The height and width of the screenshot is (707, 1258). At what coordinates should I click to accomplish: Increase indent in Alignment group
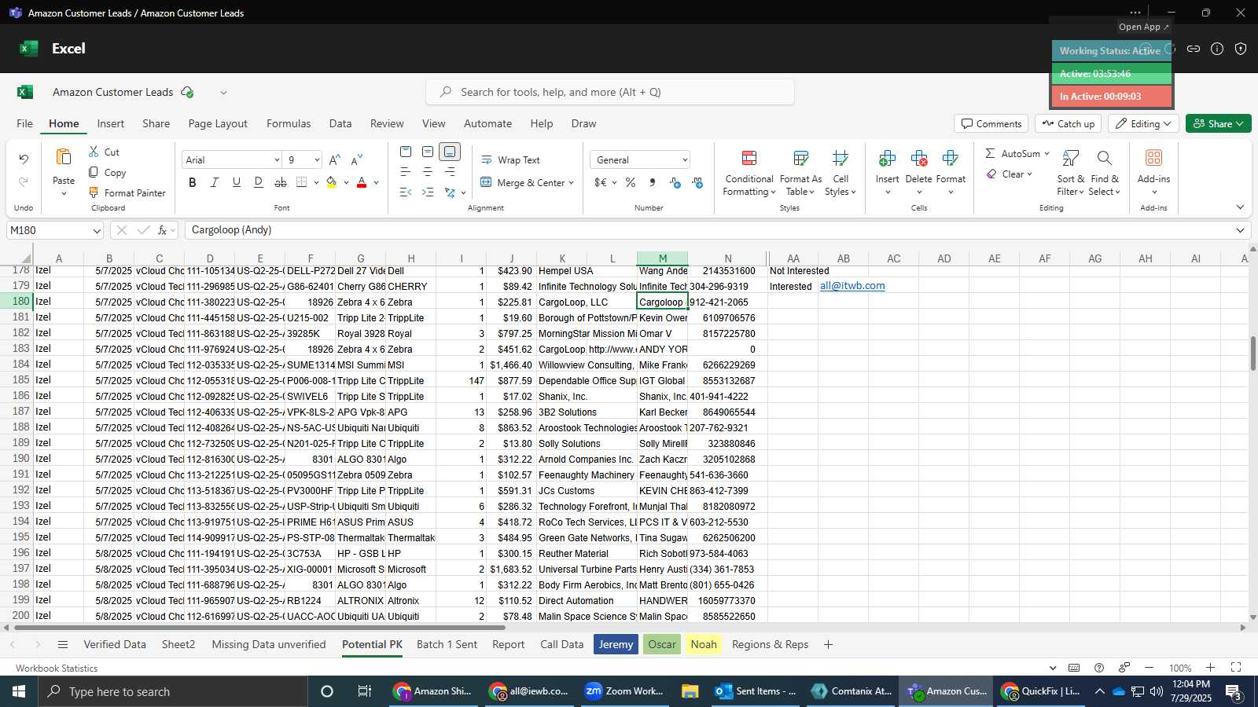tap(428, 192)
